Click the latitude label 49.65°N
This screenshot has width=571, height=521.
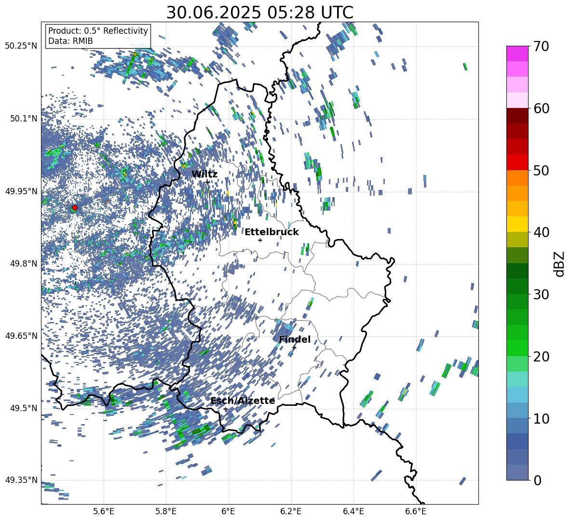click(21, 336)
